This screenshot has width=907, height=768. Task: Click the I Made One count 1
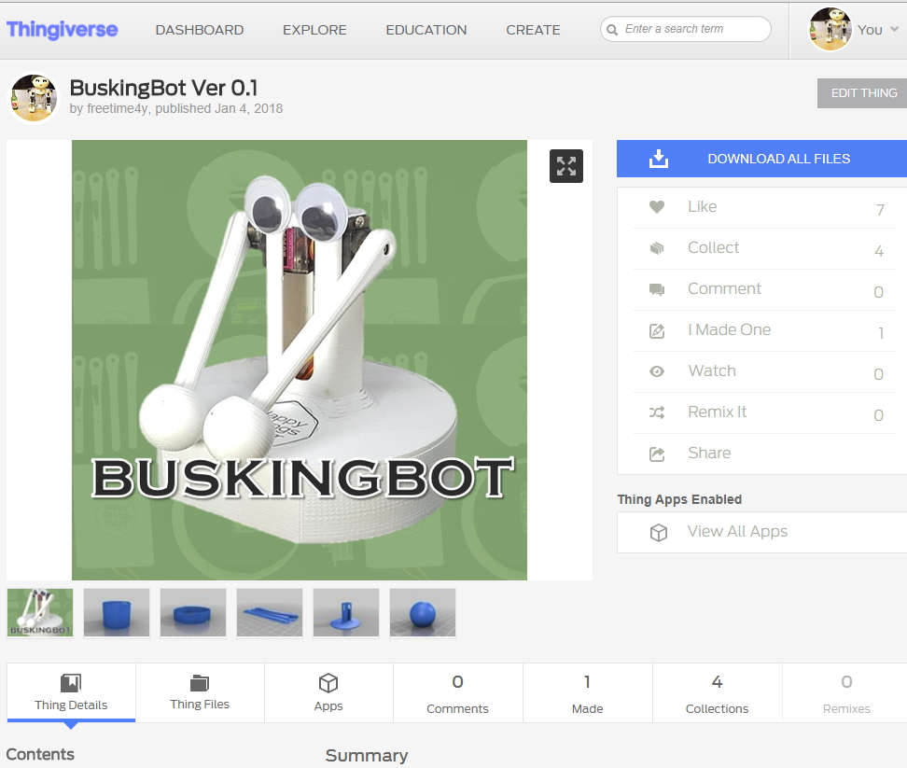click(880, 332)
